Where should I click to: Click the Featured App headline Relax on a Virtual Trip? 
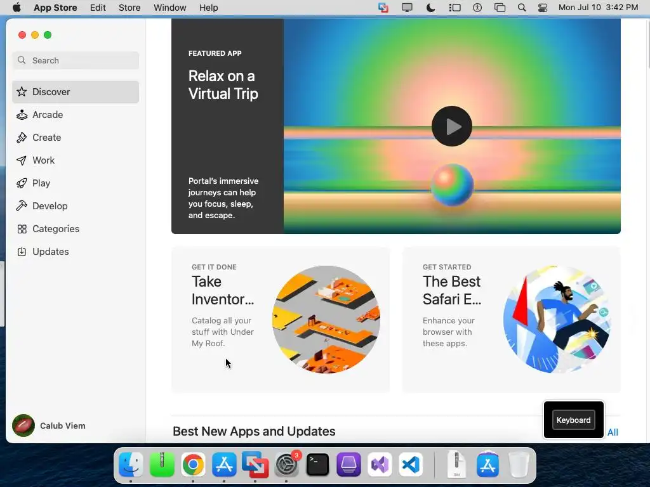click(223, 84)
